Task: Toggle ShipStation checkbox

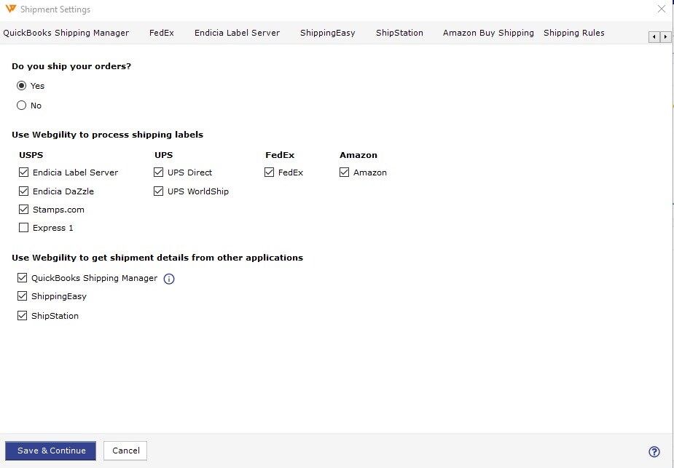Action: (22, 316)
